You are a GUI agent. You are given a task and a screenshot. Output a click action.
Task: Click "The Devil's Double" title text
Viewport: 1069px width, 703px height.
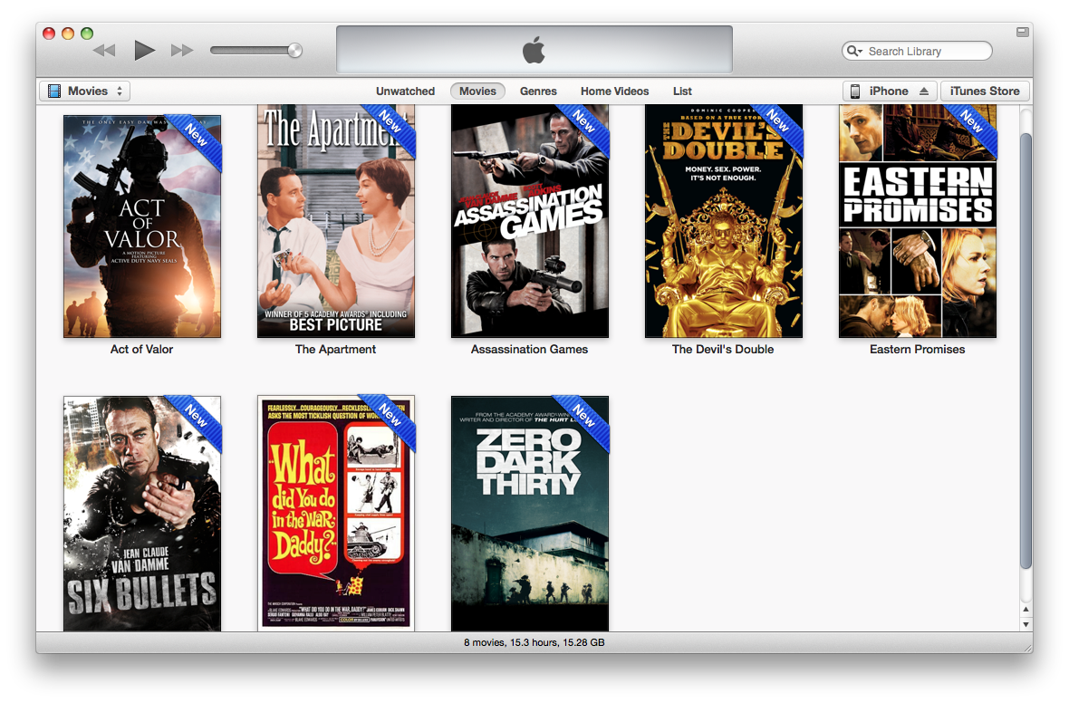(x=723, y=349)
